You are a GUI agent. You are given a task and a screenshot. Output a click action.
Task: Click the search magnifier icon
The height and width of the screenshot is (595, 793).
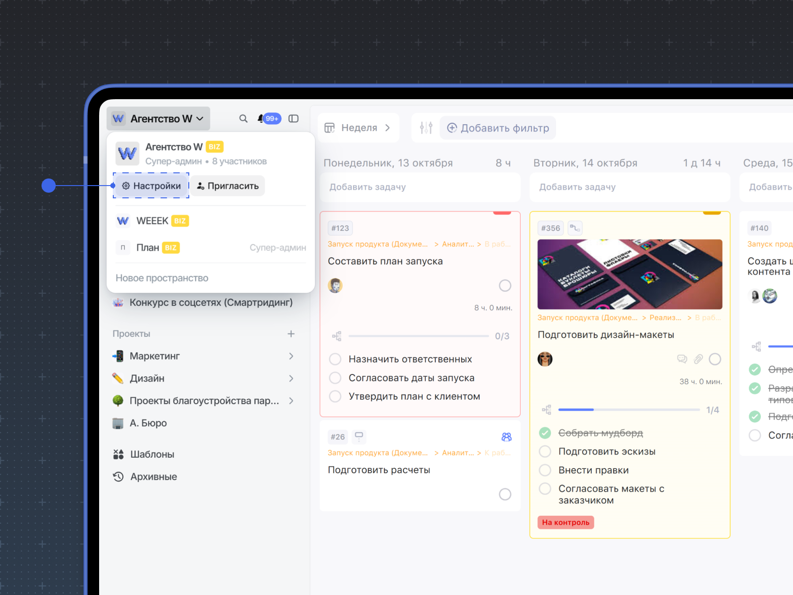(x=243, y=119)
